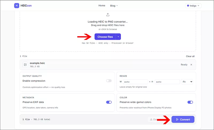Image resolution: width=214 pixels, height=130 pixels.
Task: Click the Convert button
Action: [x=183, y=119]
